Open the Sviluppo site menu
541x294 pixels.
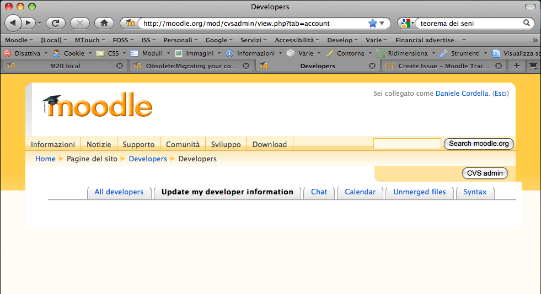pos(226,144)
